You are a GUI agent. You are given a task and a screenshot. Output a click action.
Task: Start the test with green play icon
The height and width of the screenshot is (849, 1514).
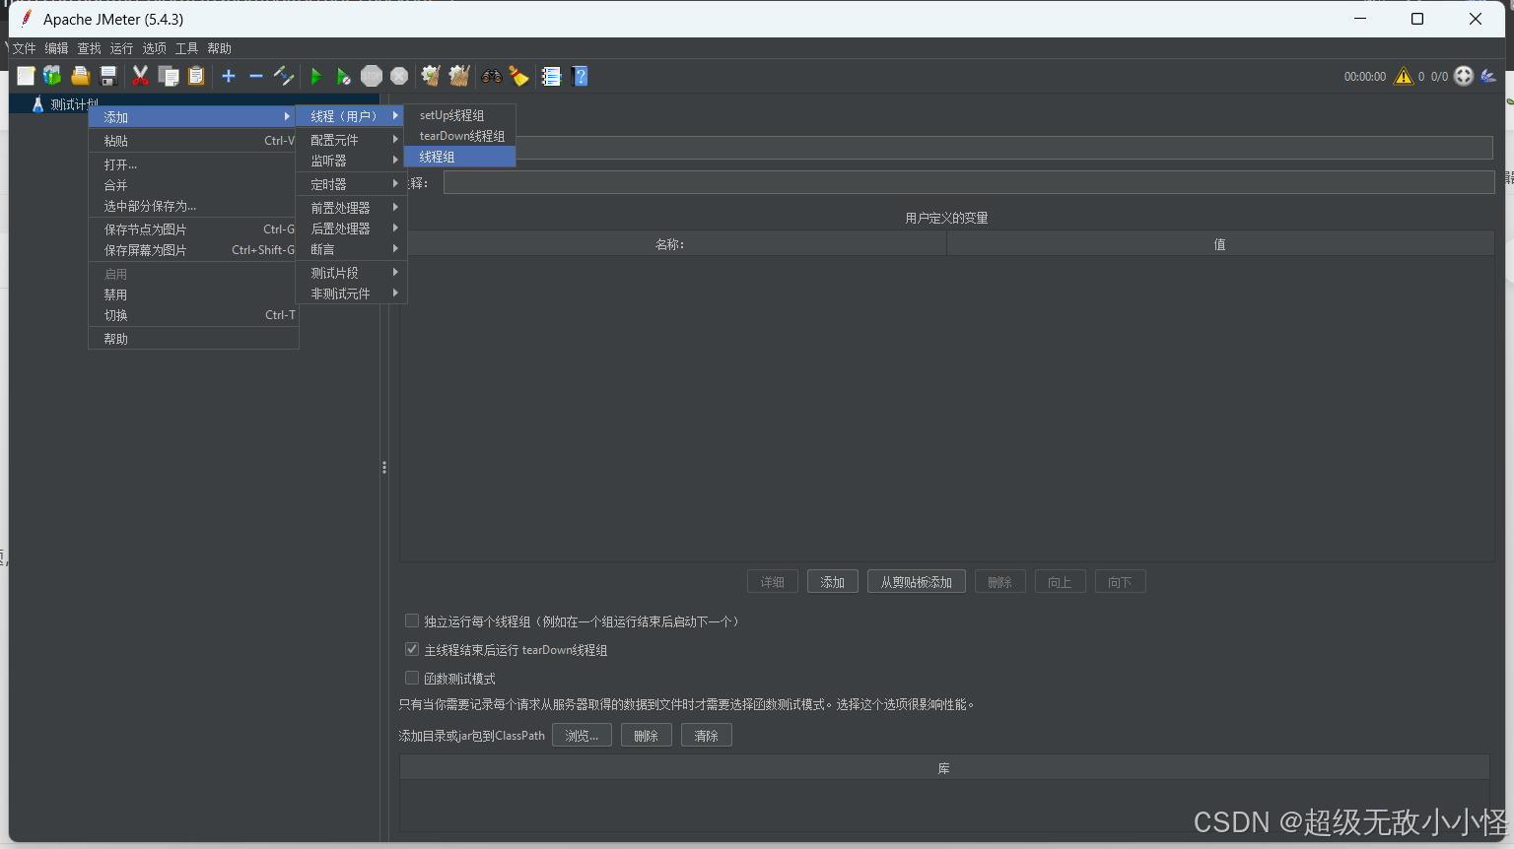[316, 76]
